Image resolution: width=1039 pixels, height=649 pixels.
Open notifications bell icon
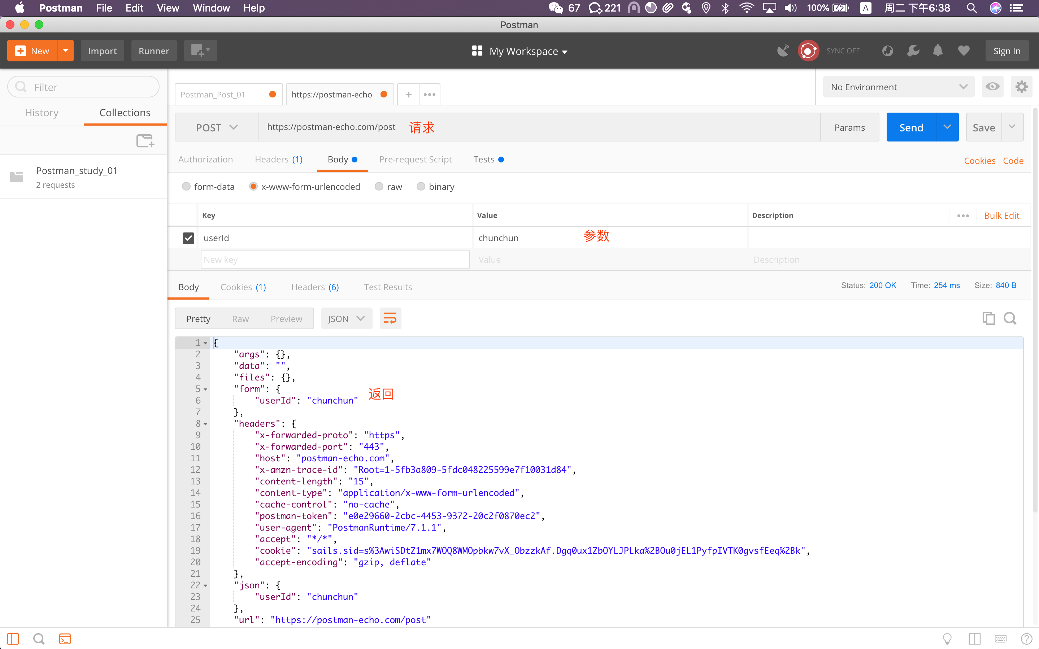click(x=938, y=51)
